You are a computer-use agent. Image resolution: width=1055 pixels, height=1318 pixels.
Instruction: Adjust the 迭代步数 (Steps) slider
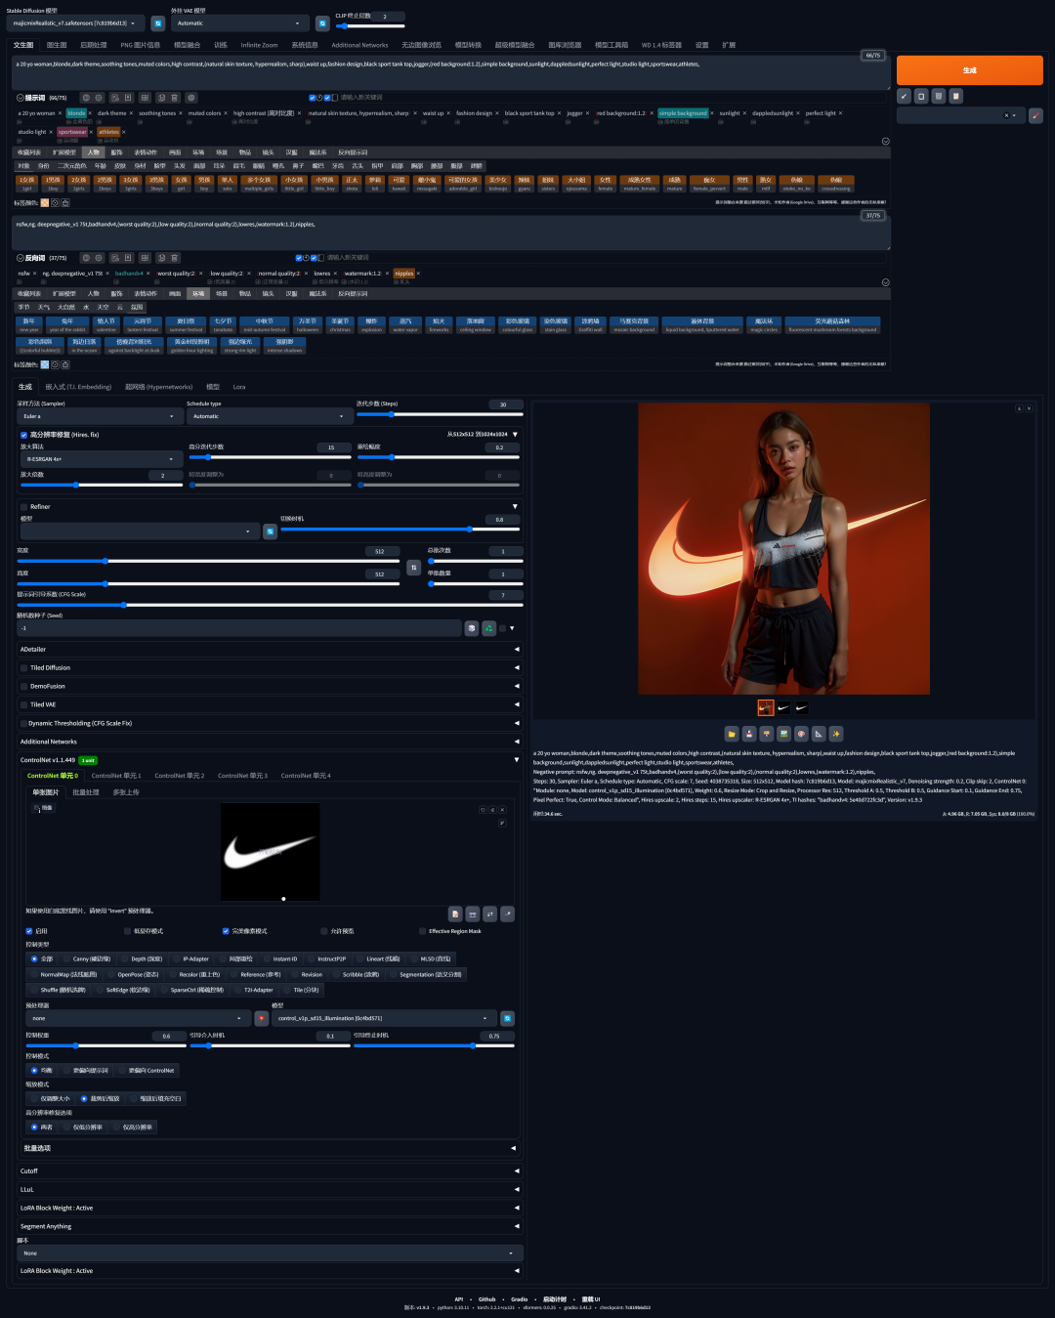[x=438, y=414]
